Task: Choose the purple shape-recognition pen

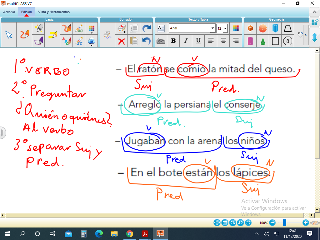Action: tap(38, 41)
